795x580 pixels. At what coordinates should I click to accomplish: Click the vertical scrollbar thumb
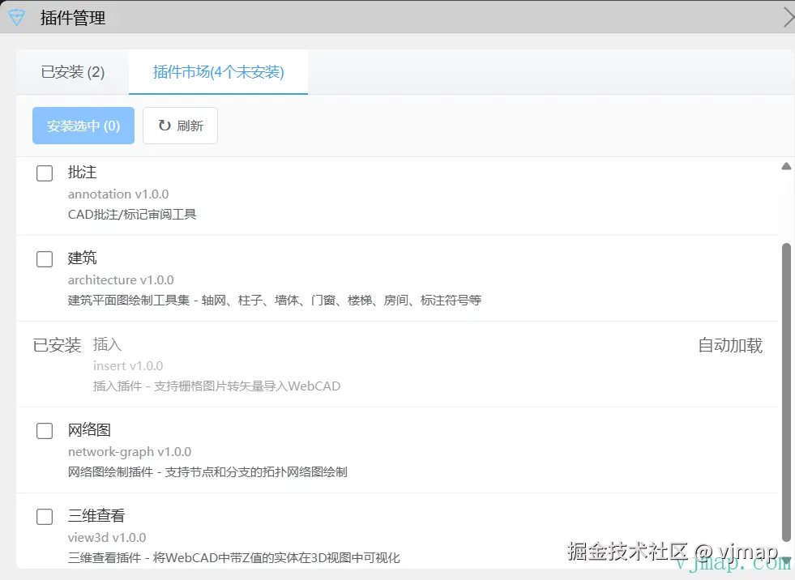pyautogui.click(x=785, y=389)
